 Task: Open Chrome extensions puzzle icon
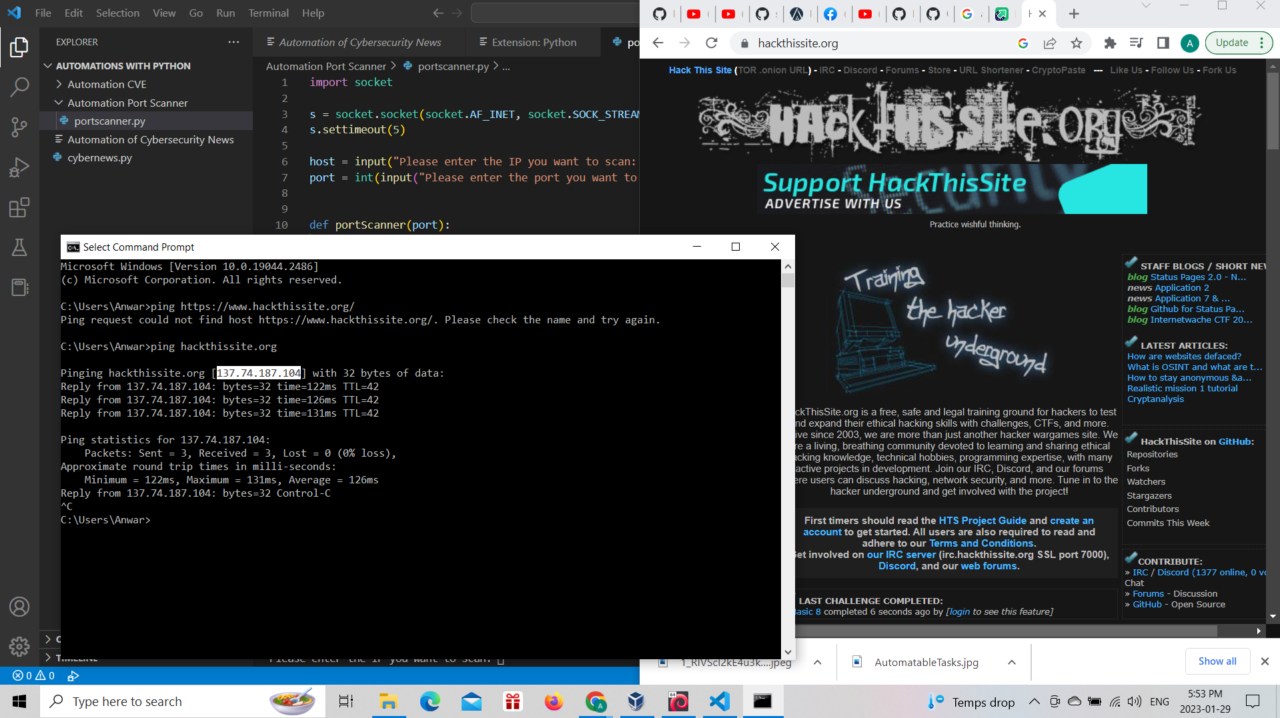[x=1110, y=43]
